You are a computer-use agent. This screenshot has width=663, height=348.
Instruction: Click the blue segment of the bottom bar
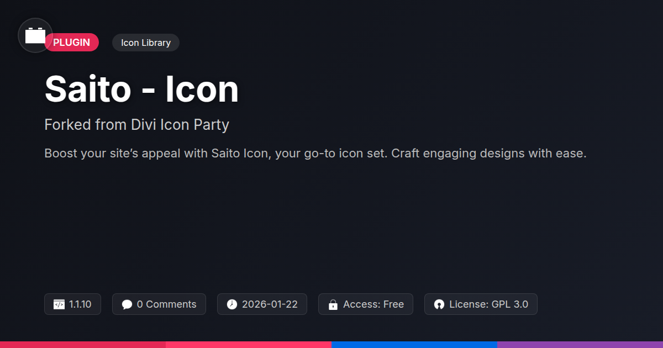(x=414, y=344)
